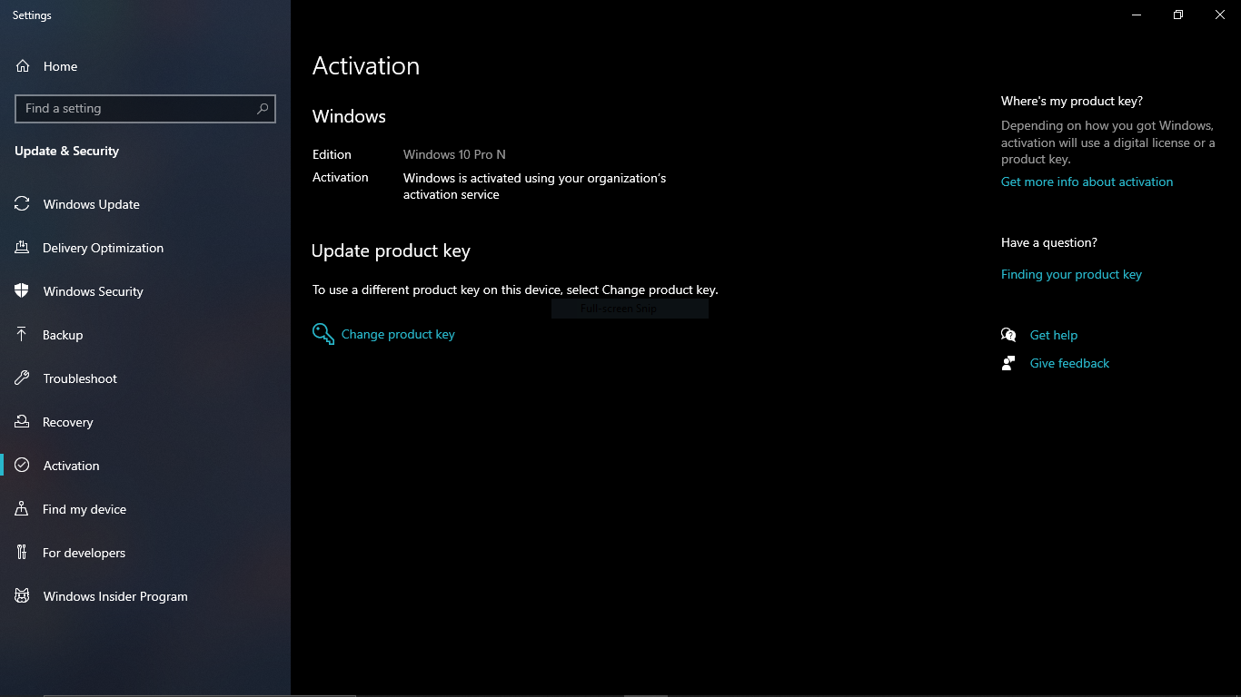1241x697 pixels.
Task: Click the activation status description text
Action: [x=534, y=186]
